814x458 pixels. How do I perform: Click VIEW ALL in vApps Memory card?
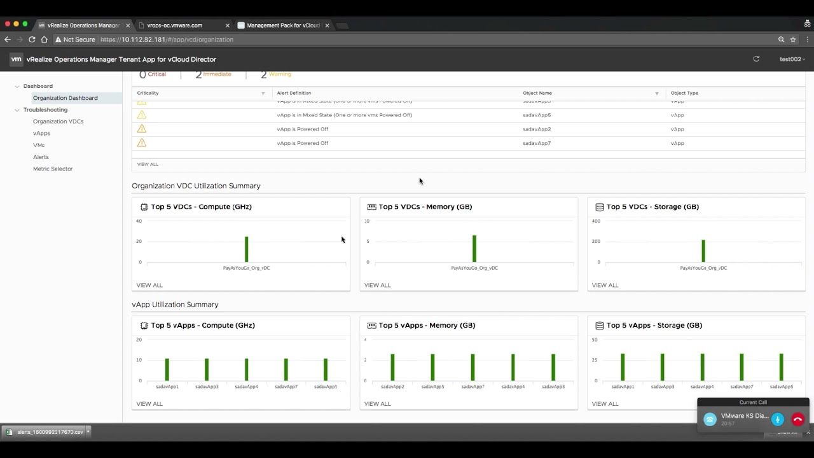point(377,404)
